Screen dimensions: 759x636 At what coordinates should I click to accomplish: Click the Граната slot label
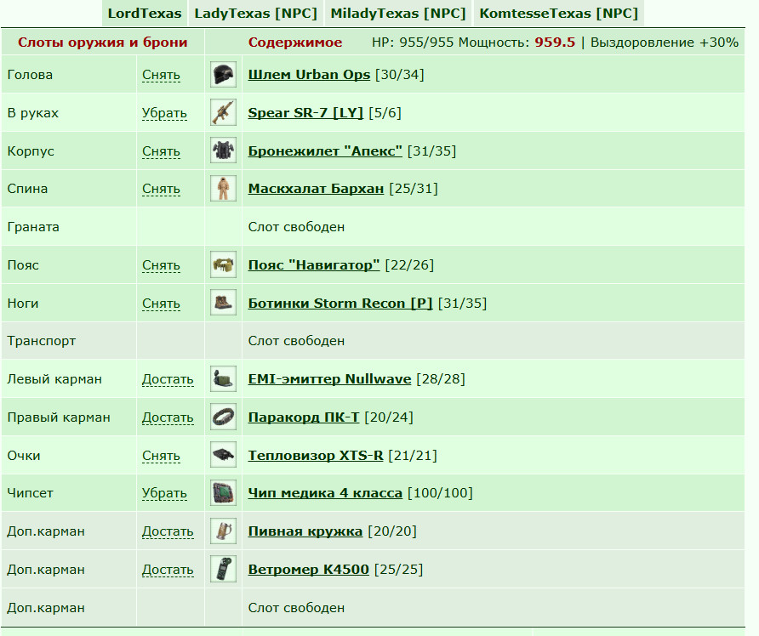33,227
